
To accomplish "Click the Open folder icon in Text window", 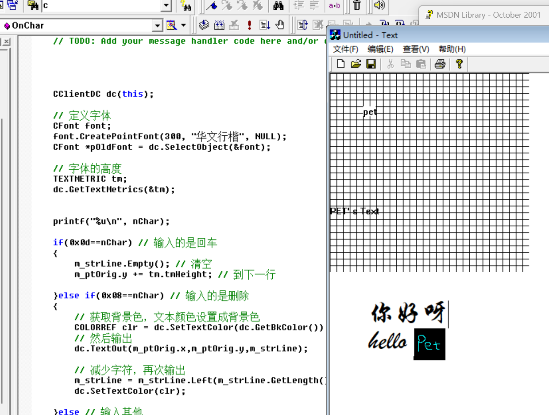I will pos(356,64).
